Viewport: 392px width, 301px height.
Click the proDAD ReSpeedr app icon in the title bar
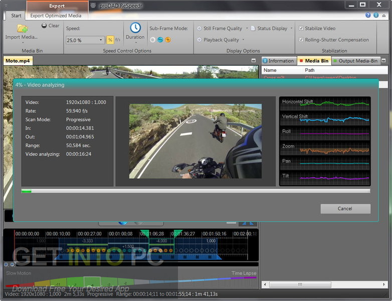pos(93,6)
